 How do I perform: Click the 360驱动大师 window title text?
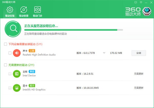9,2
